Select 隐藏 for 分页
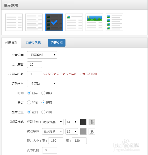This screenshot has width=148, height=155. coord(43,102)
